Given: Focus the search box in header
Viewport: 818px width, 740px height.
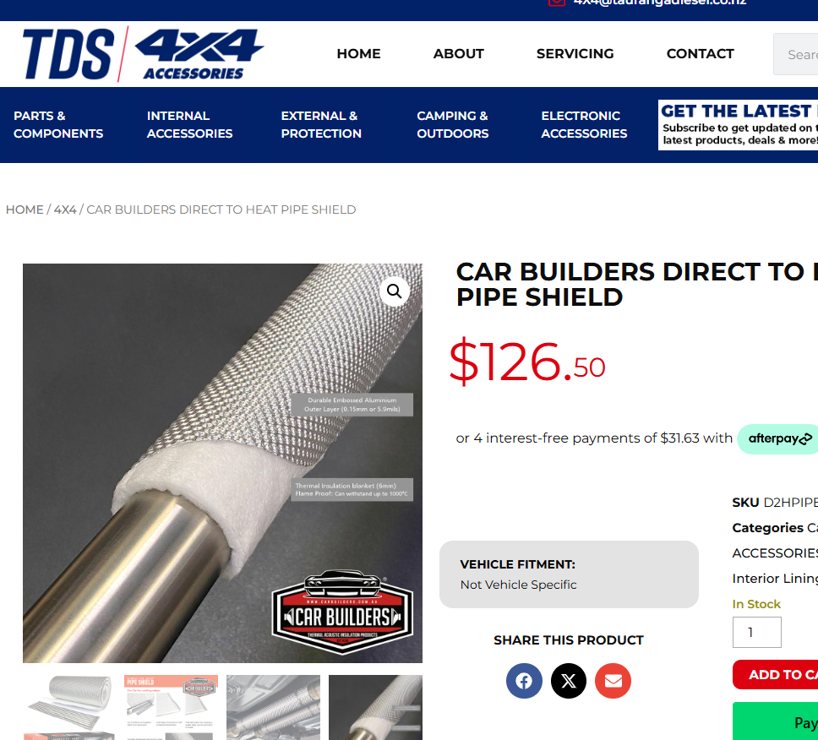Looking at the screenshot, I should (x=795, y=54).
